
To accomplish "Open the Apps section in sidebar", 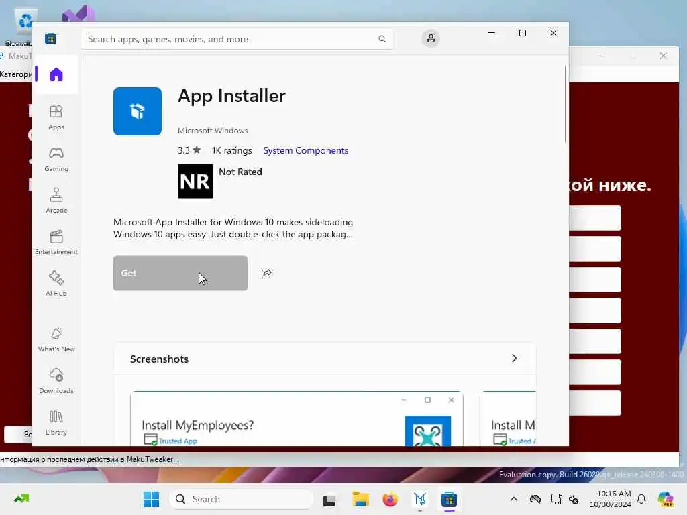I will 56,118.
